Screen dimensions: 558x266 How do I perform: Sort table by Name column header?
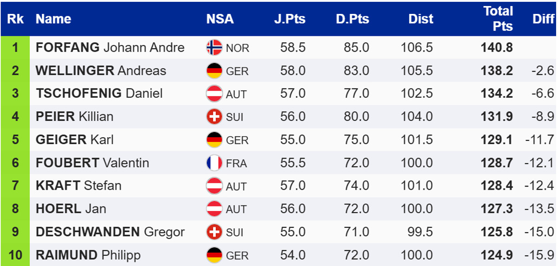53,19
